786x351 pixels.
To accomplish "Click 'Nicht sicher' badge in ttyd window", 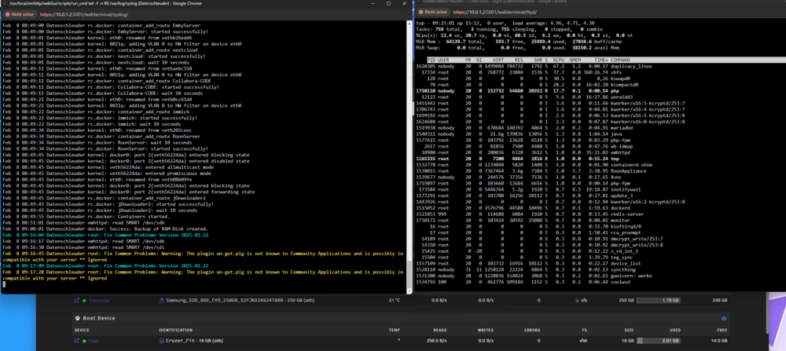I will [x=434, y=11].
